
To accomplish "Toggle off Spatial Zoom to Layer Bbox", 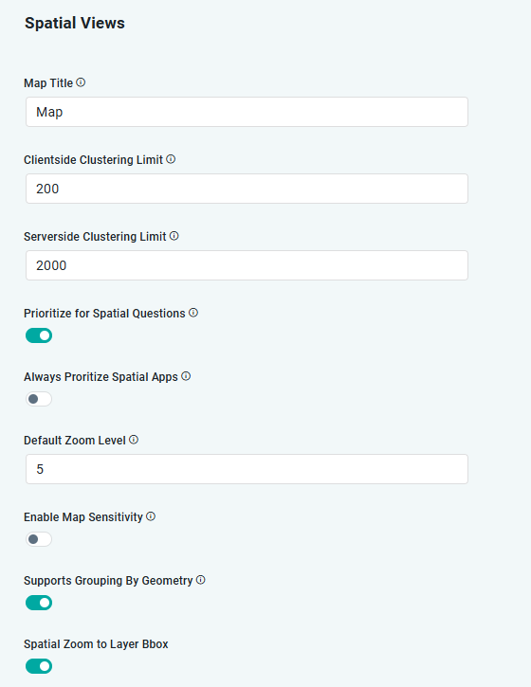I will tap(39, 666).
